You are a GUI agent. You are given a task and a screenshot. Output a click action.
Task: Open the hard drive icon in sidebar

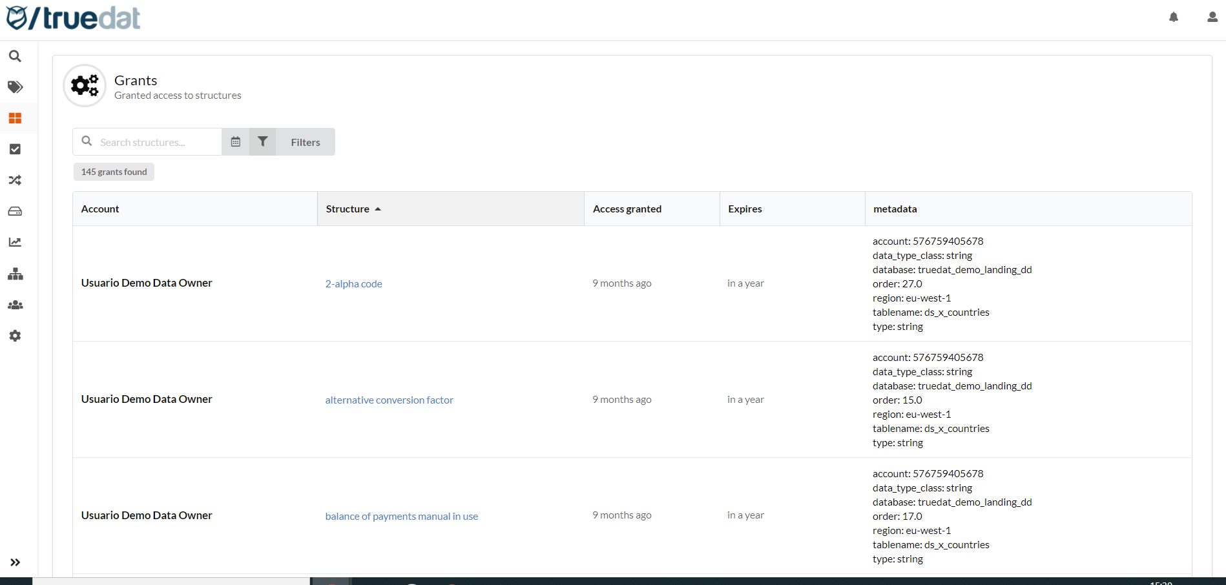point(15,211)
